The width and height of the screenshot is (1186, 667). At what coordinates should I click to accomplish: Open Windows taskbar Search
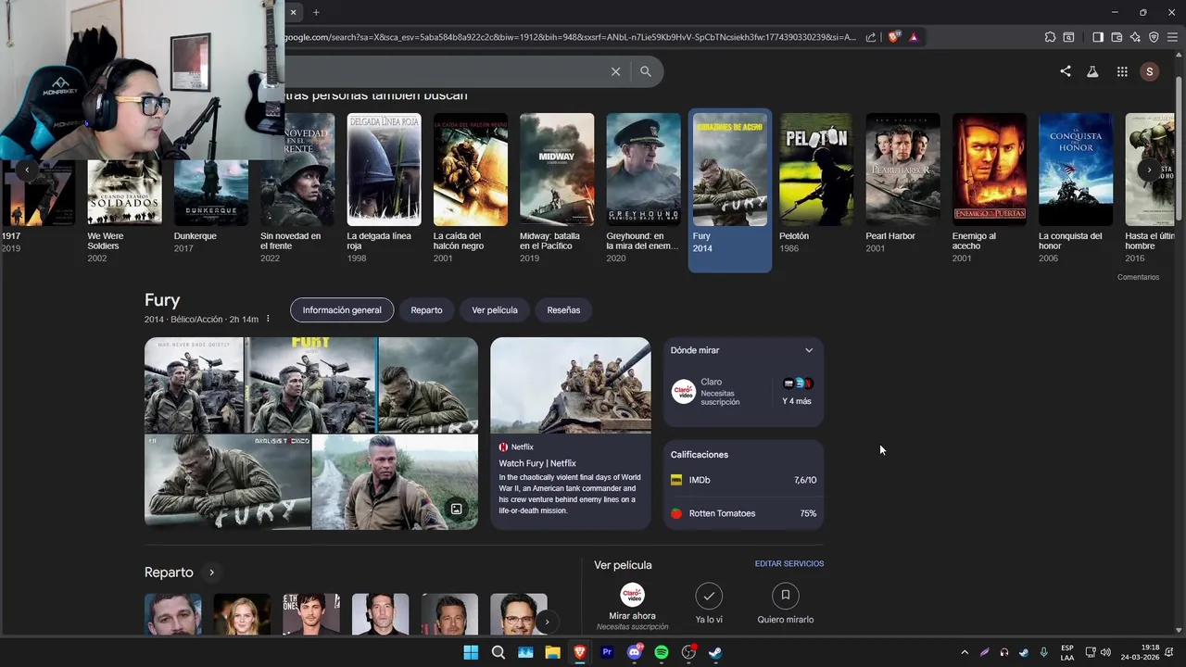coord(498,652)
